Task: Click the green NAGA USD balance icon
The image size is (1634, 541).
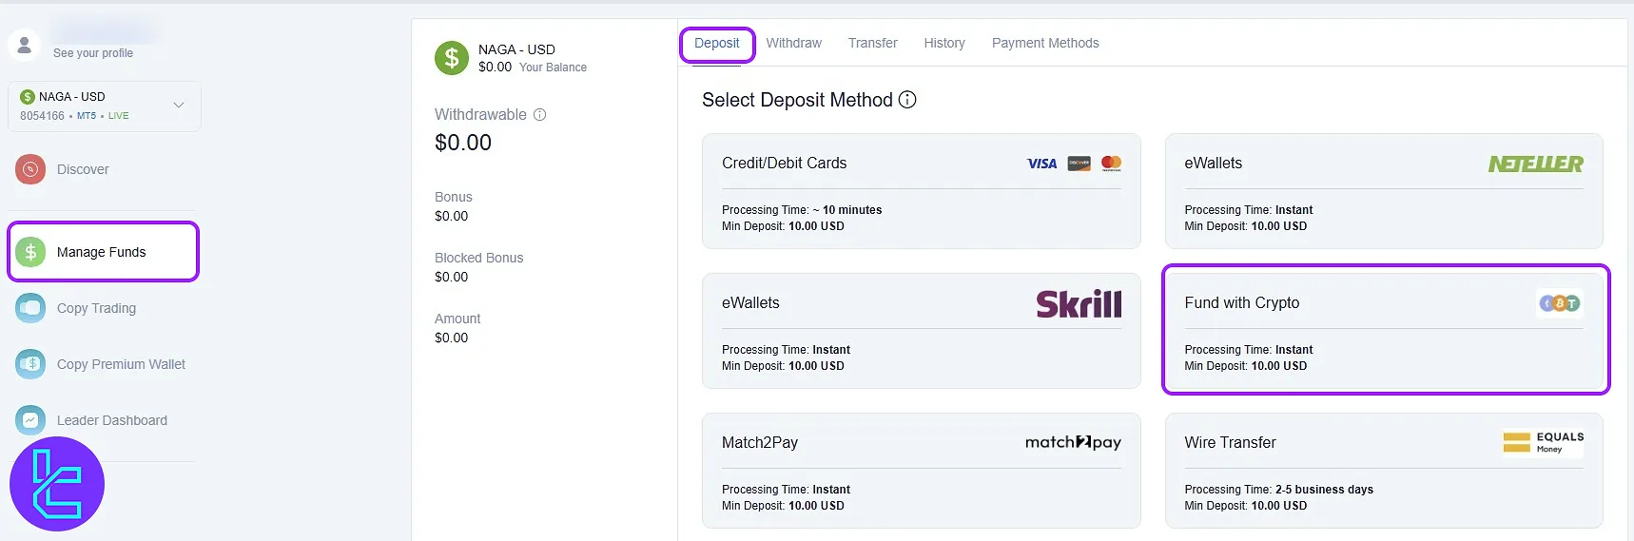Action: tap(452, 58)
